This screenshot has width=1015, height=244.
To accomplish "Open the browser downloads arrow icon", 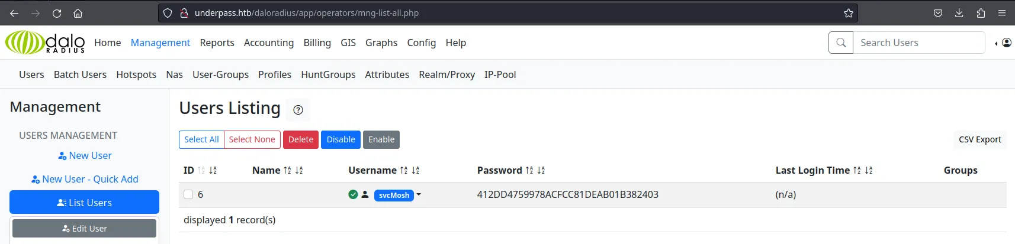I will coord(959,13).
